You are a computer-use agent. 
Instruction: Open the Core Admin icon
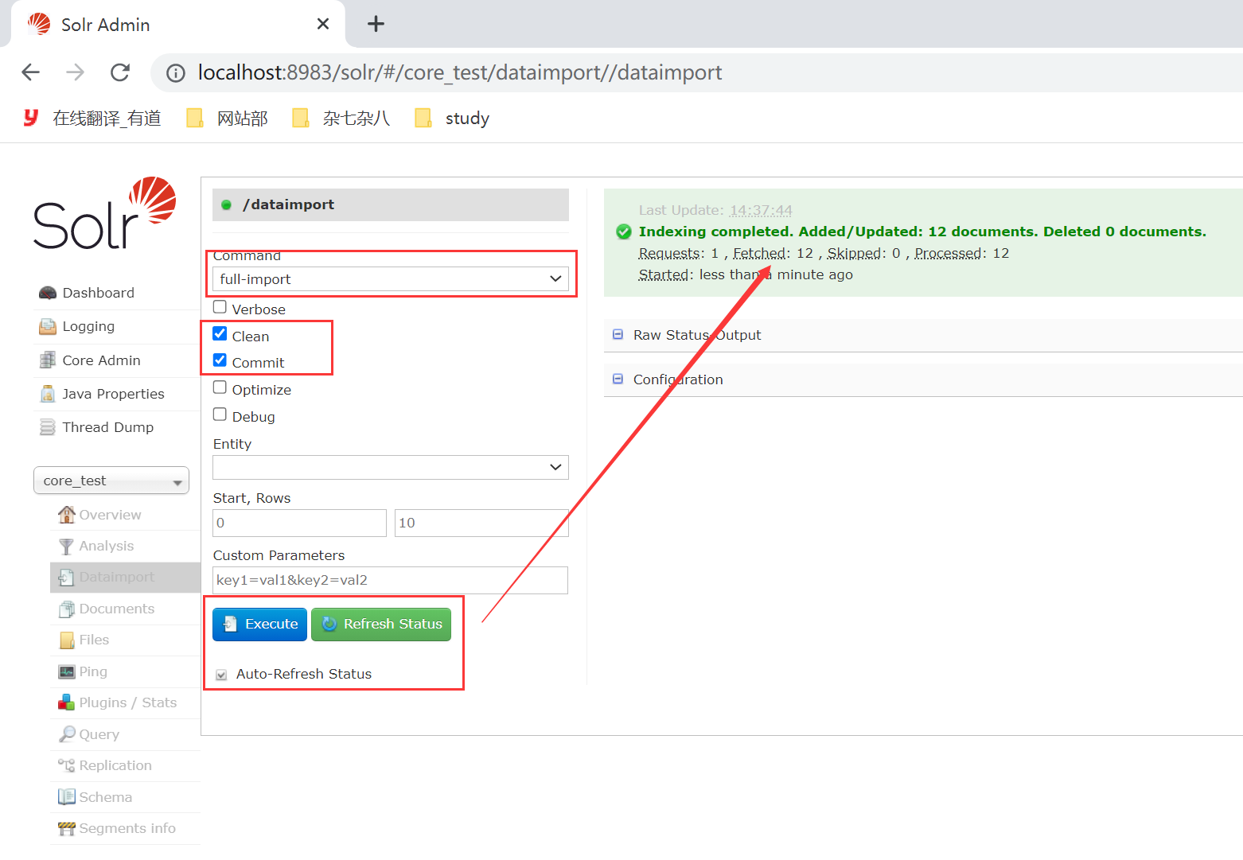pos(48,360)
